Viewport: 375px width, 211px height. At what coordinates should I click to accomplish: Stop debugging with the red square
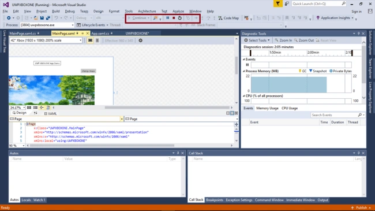point(174,18)
